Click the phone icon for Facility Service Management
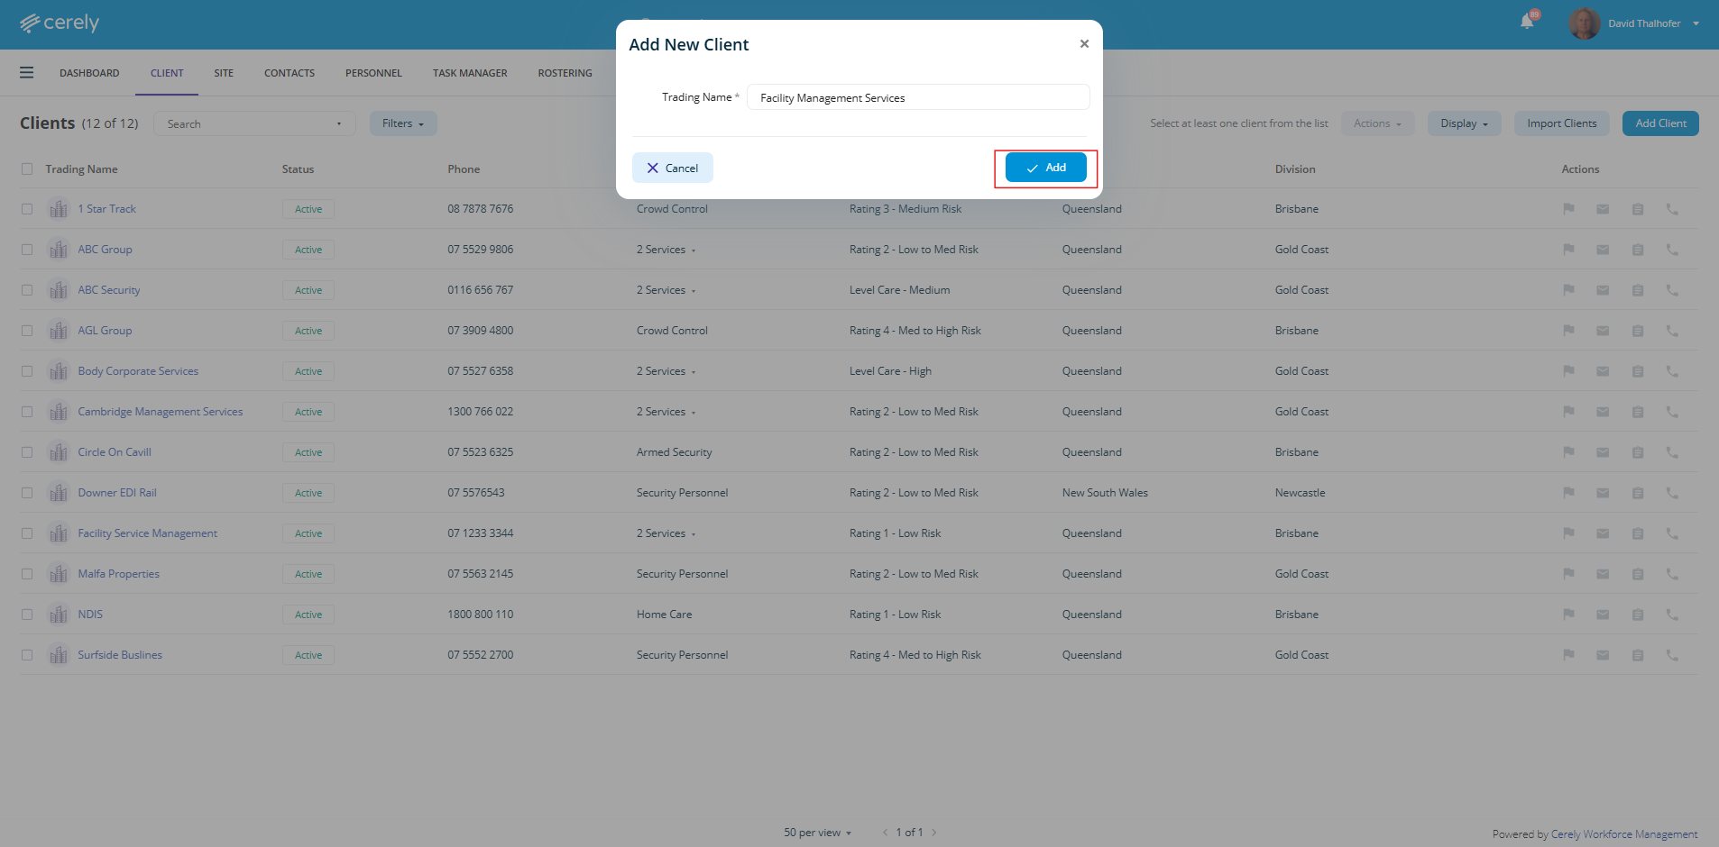1719x847 pixels. [x=1672, y=533]
